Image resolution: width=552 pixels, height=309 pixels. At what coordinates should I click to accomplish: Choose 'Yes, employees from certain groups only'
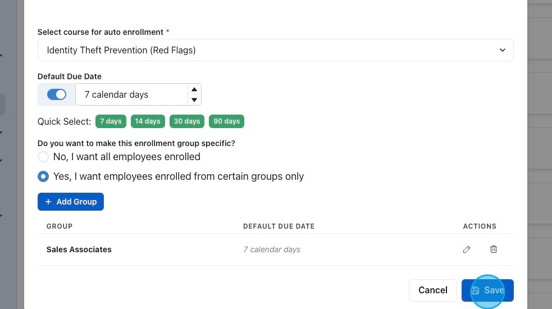point(43,176)
